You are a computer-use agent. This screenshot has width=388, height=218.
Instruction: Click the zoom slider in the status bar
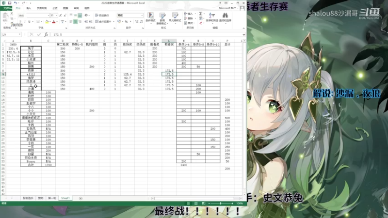(x=221, y=203)
